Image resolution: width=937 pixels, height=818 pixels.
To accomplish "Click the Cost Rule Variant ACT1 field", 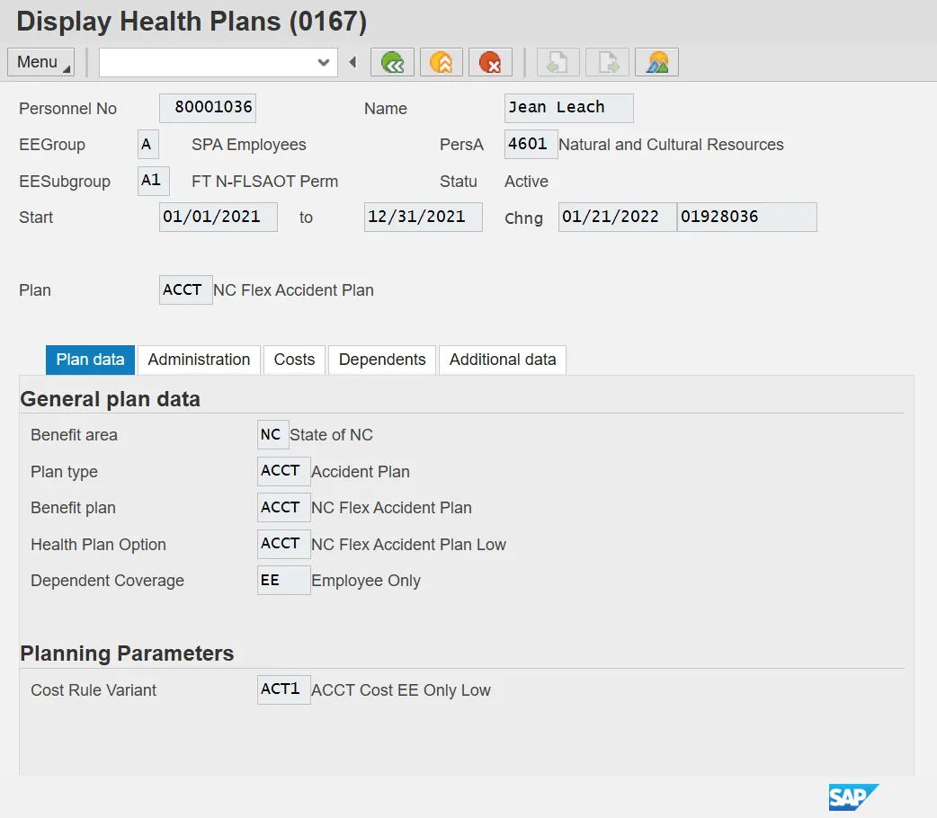I will (x=284, y=689).
